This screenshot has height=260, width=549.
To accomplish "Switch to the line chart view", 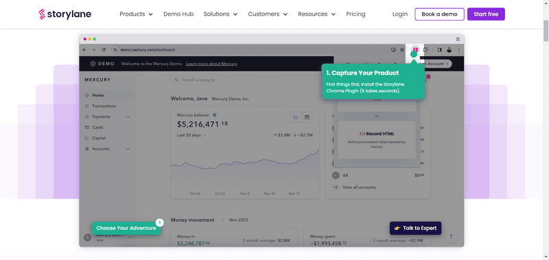I will tap(296, 117).
